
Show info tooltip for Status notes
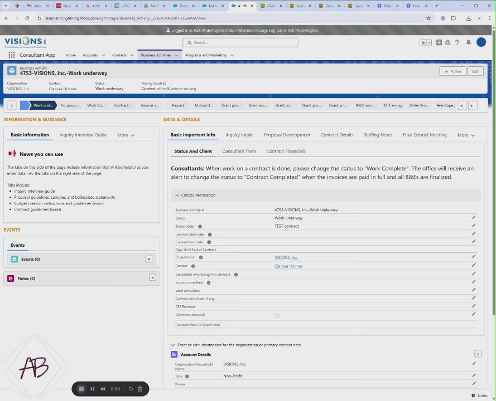tap(200, 226)
